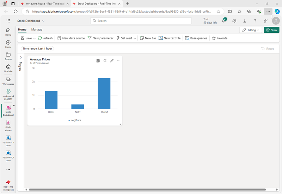
Task: Open Time range Last 1 hour selector
Action: coord(37,48)
